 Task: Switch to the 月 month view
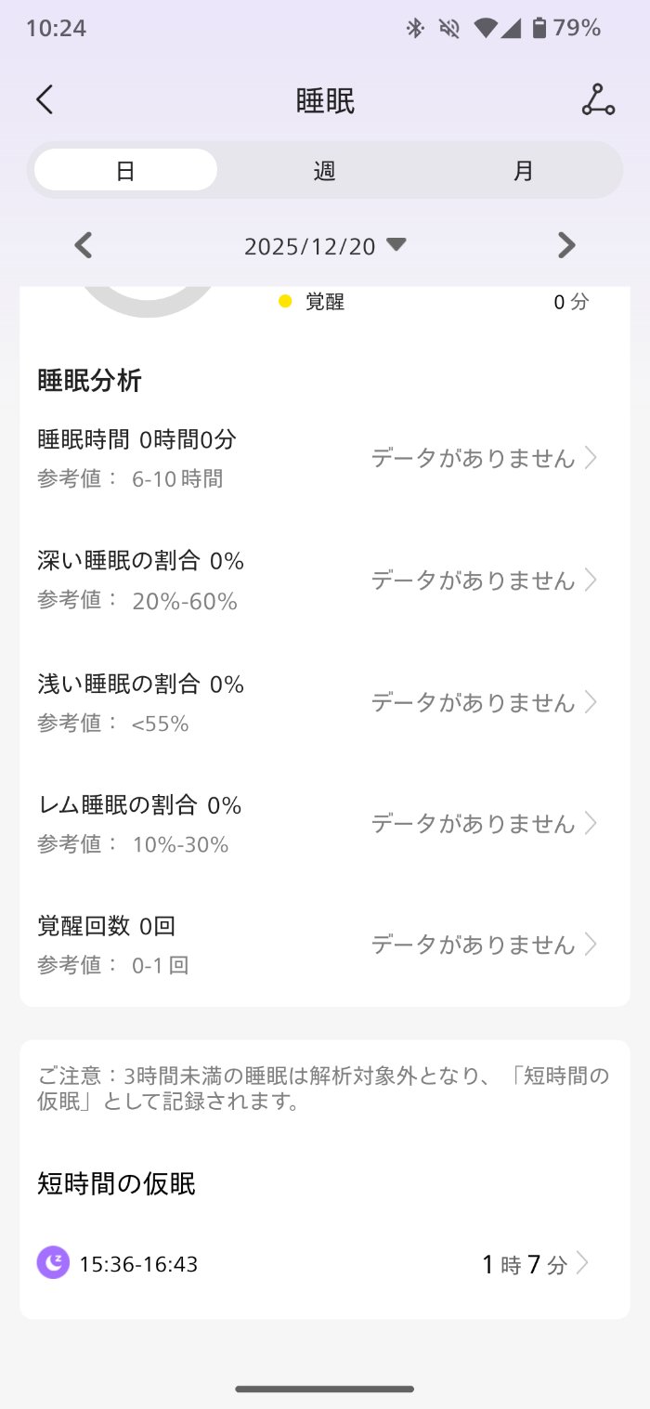click(524, 171)
